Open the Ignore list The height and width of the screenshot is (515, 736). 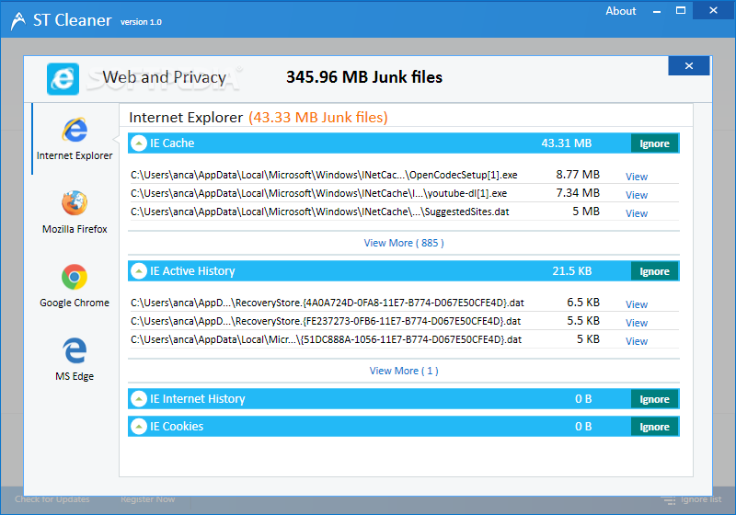click(x=701, y=499)
